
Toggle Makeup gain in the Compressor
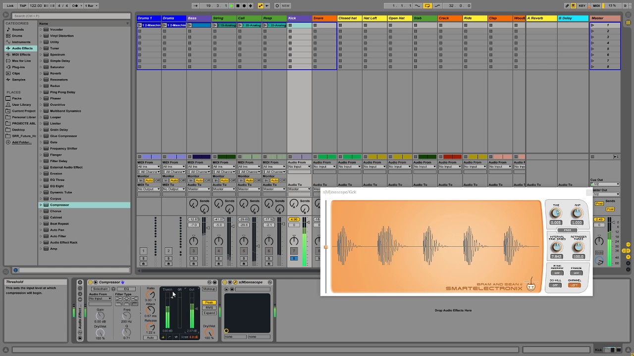[x=209, y=289]
